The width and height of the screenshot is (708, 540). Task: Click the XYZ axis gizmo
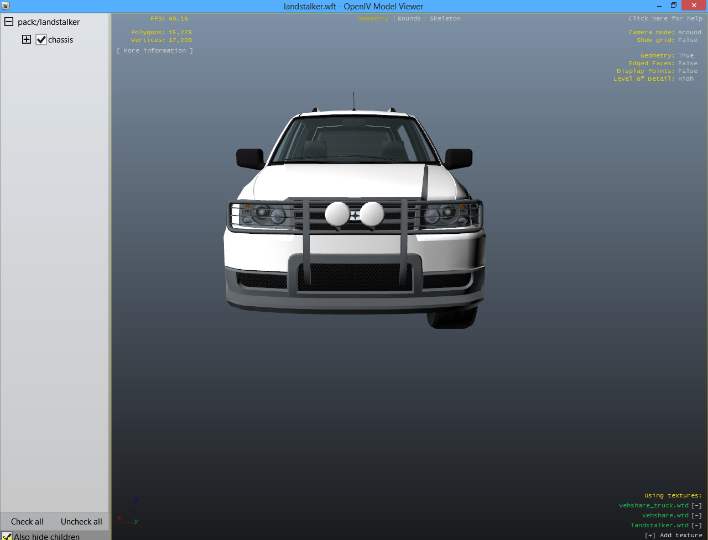click(129, 513)
